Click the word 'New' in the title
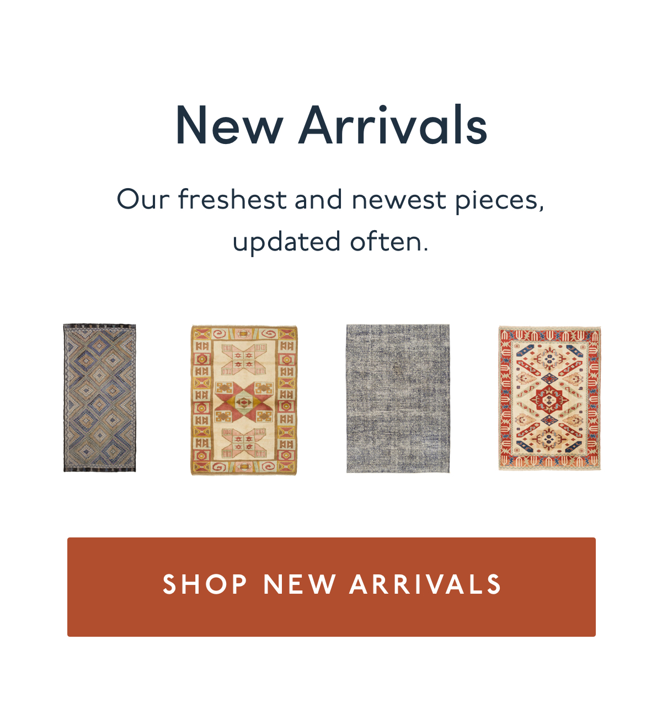This screenshot has width=662, height=714. (229, 125)
